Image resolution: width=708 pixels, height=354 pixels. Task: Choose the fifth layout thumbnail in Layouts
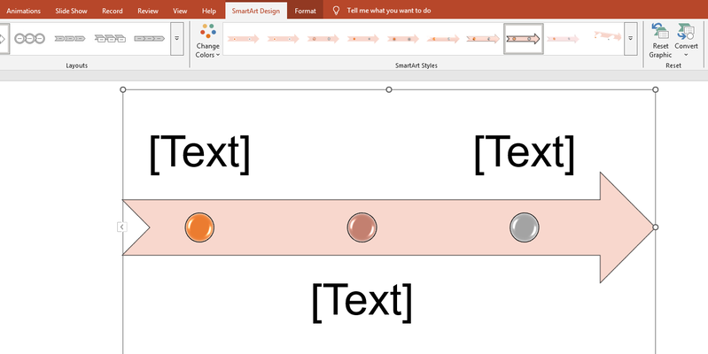coord(149,39)
